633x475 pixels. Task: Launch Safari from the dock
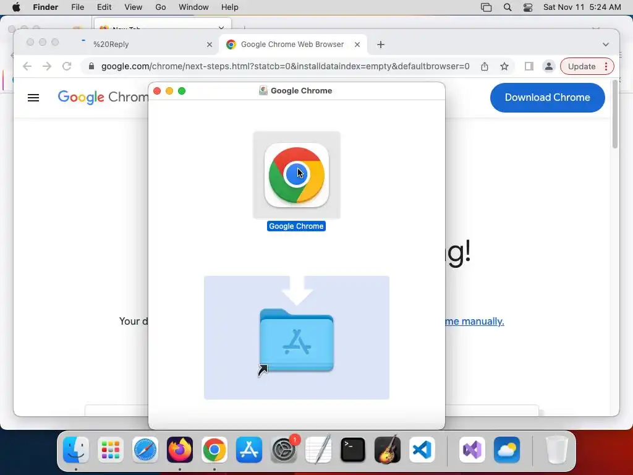click(145, 450)
